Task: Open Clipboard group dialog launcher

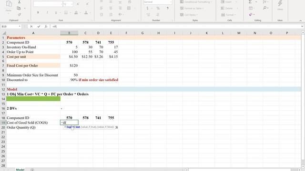Action: 28,20
